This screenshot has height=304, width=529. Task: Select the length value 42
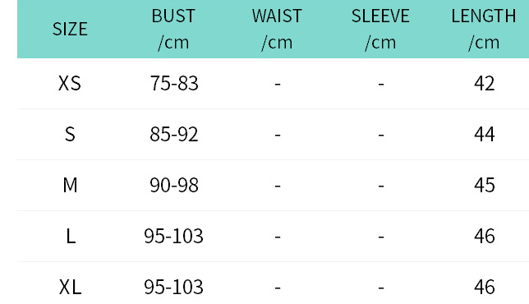484,83
